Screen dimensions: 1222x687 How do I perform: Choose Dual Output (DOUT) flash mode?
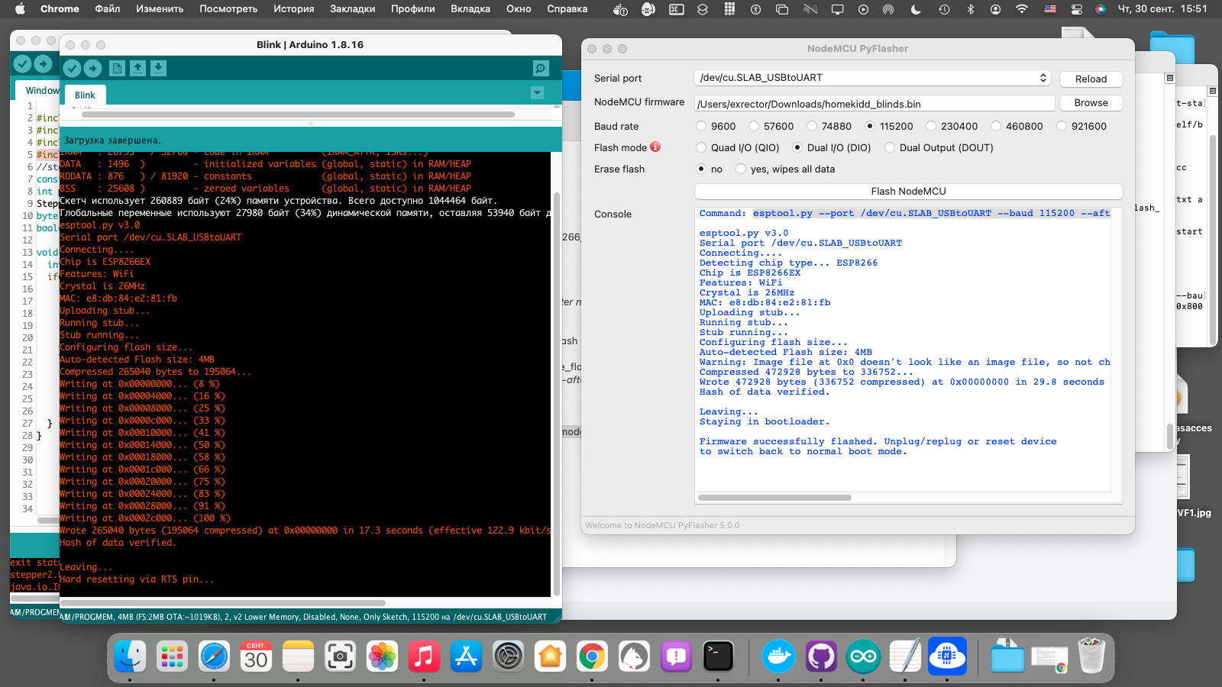[890, 147]
